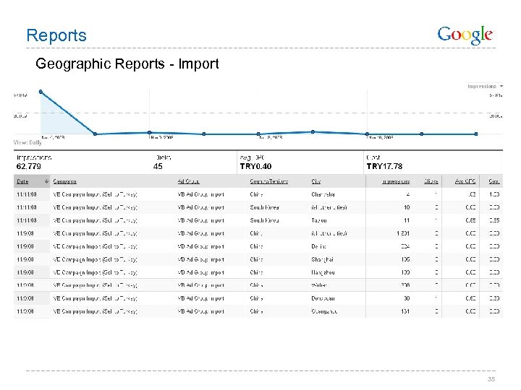Sort by Cost column header
Screen dimensions: 521x390
494,181
